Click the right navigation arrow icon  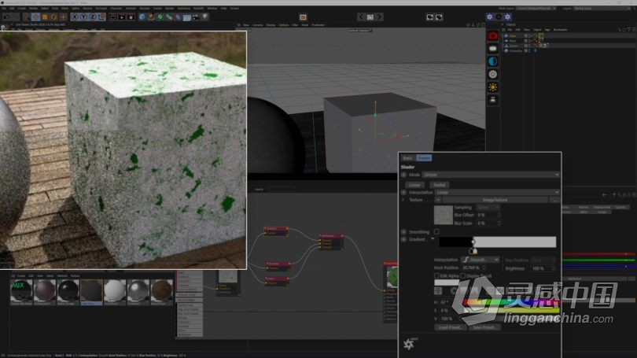(x=379, y=17)
